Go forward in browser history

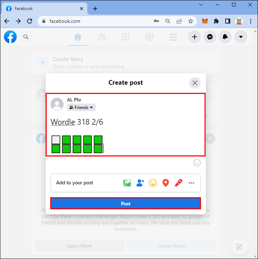point(18,21)
